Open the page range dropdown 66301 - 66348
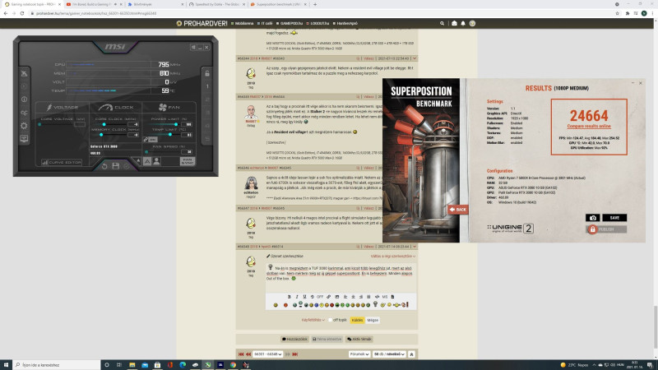 267,354
